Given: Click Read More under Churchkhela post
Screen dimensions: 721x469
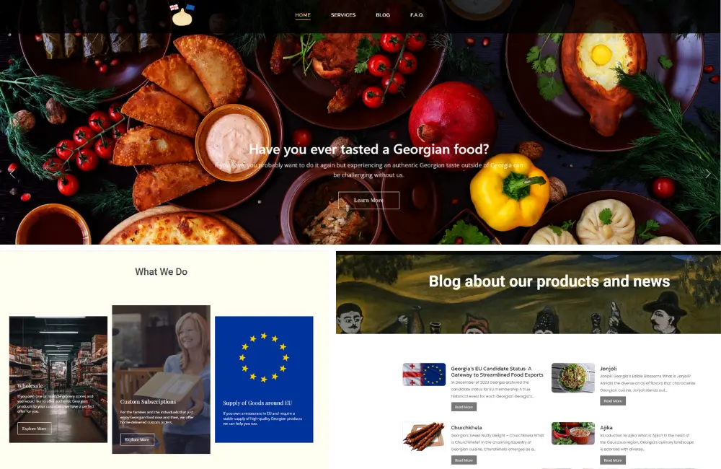Looking at the screenshot, I should (x=464, y=460).
